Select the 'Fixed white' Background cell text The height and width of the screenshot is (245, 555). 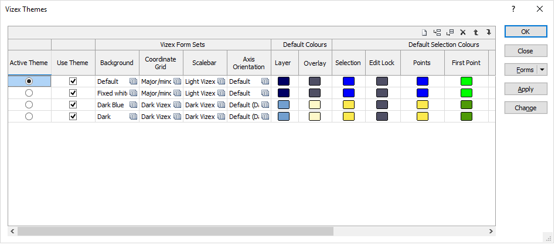112,93
